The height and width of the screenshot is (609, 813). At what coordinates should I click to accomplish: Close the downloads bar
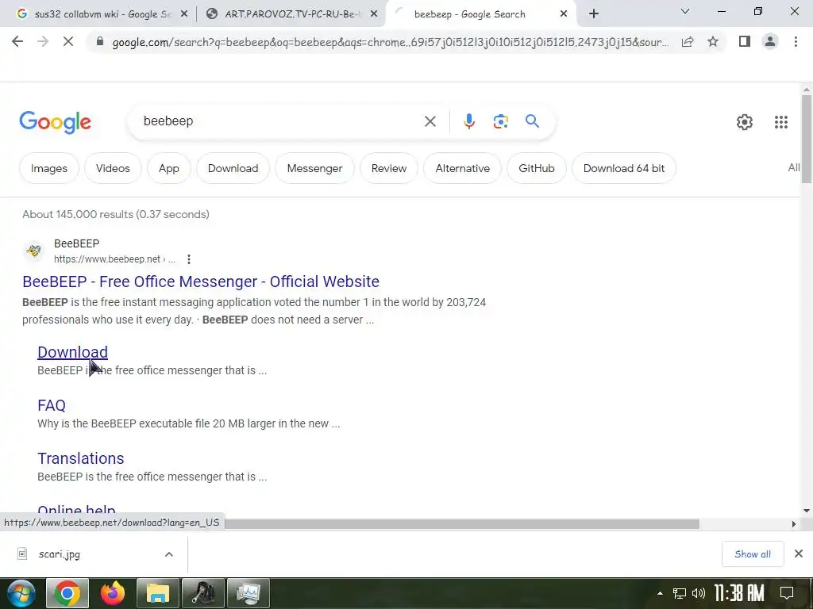799,553
